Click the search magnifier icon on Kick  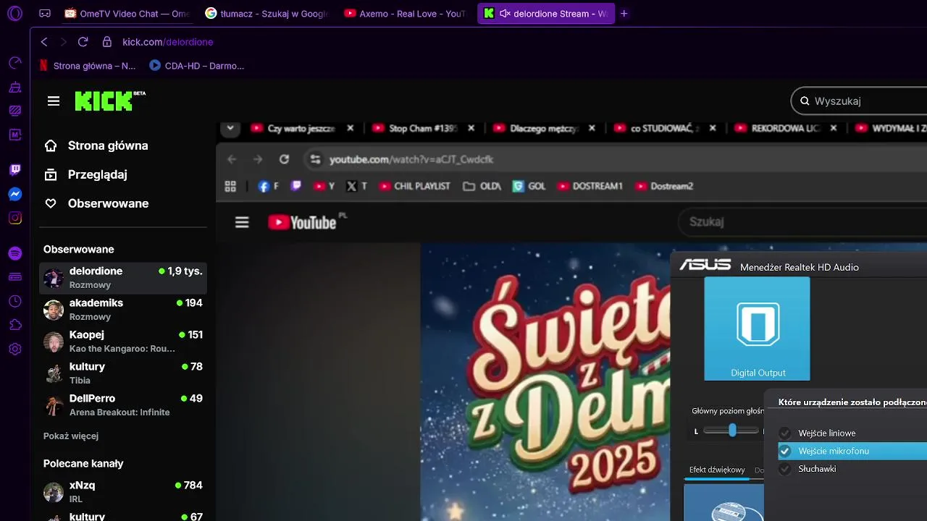tap(804, 101)
